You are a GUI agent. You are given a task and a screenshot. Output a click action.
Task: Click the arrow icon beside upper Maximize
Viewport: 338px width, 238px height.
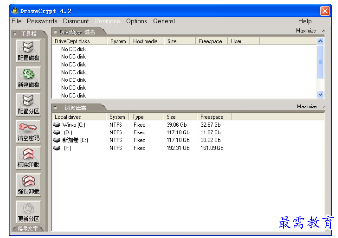coord(323,31)
